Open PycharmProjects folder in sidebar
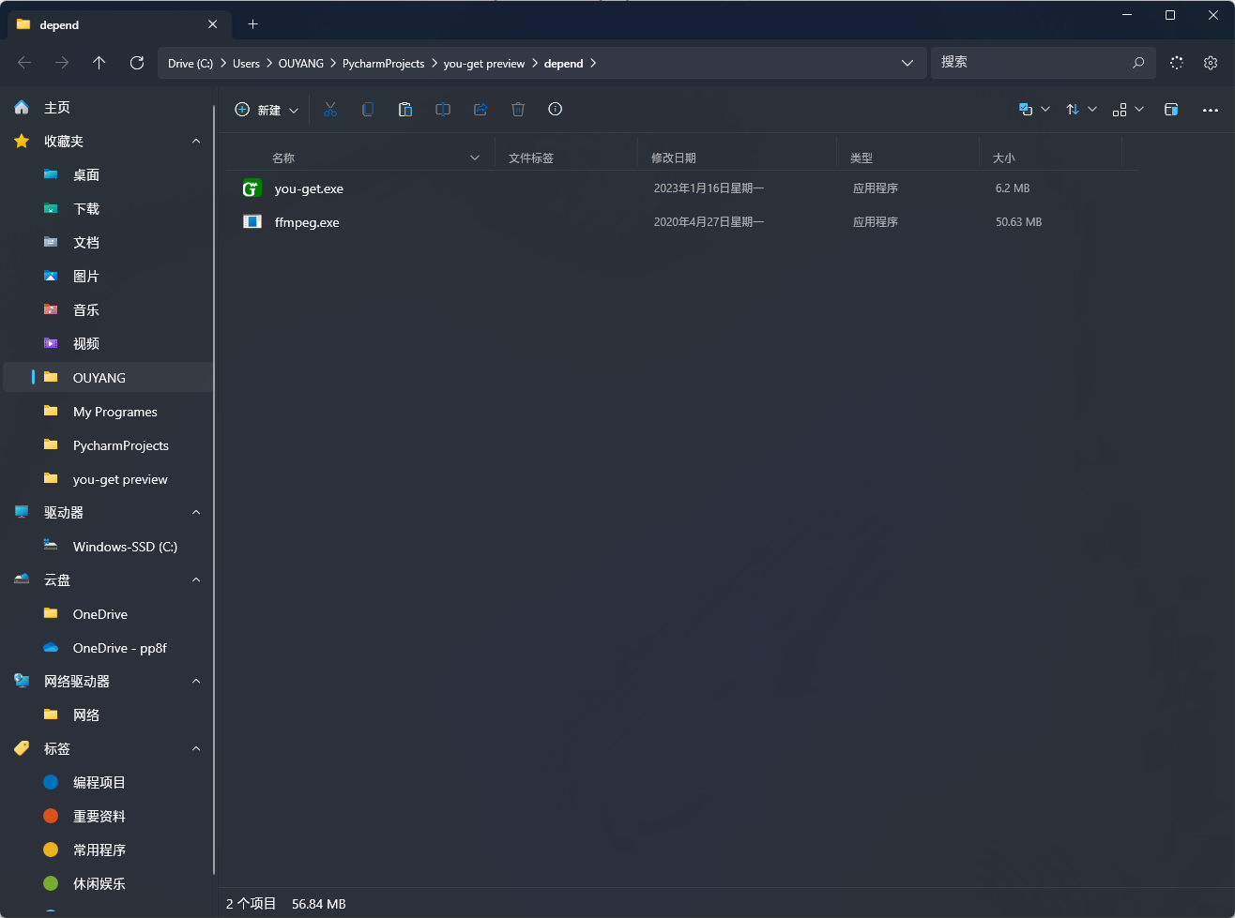 tap(109, 445)
